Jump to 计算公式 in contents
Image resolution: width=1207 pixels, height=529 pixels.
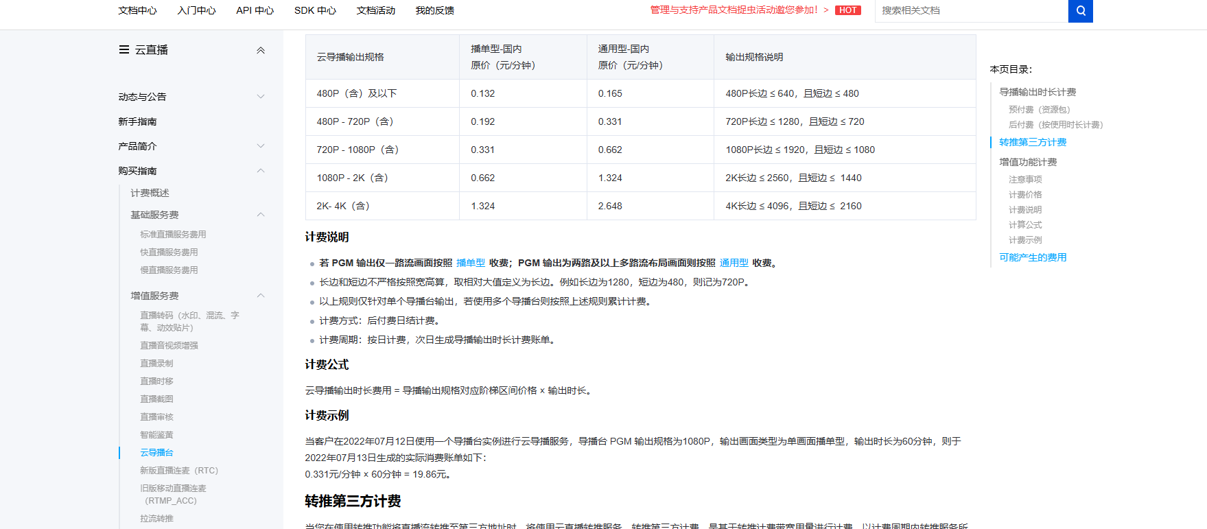(1025, 224)
